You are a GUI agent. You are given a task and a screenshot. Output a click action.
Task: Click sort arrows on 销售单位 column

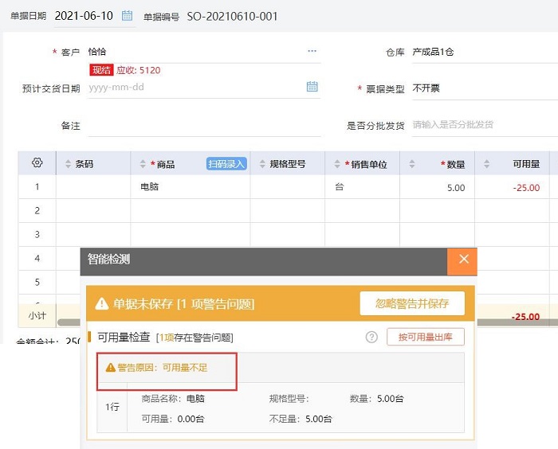(x=337, y=164)
